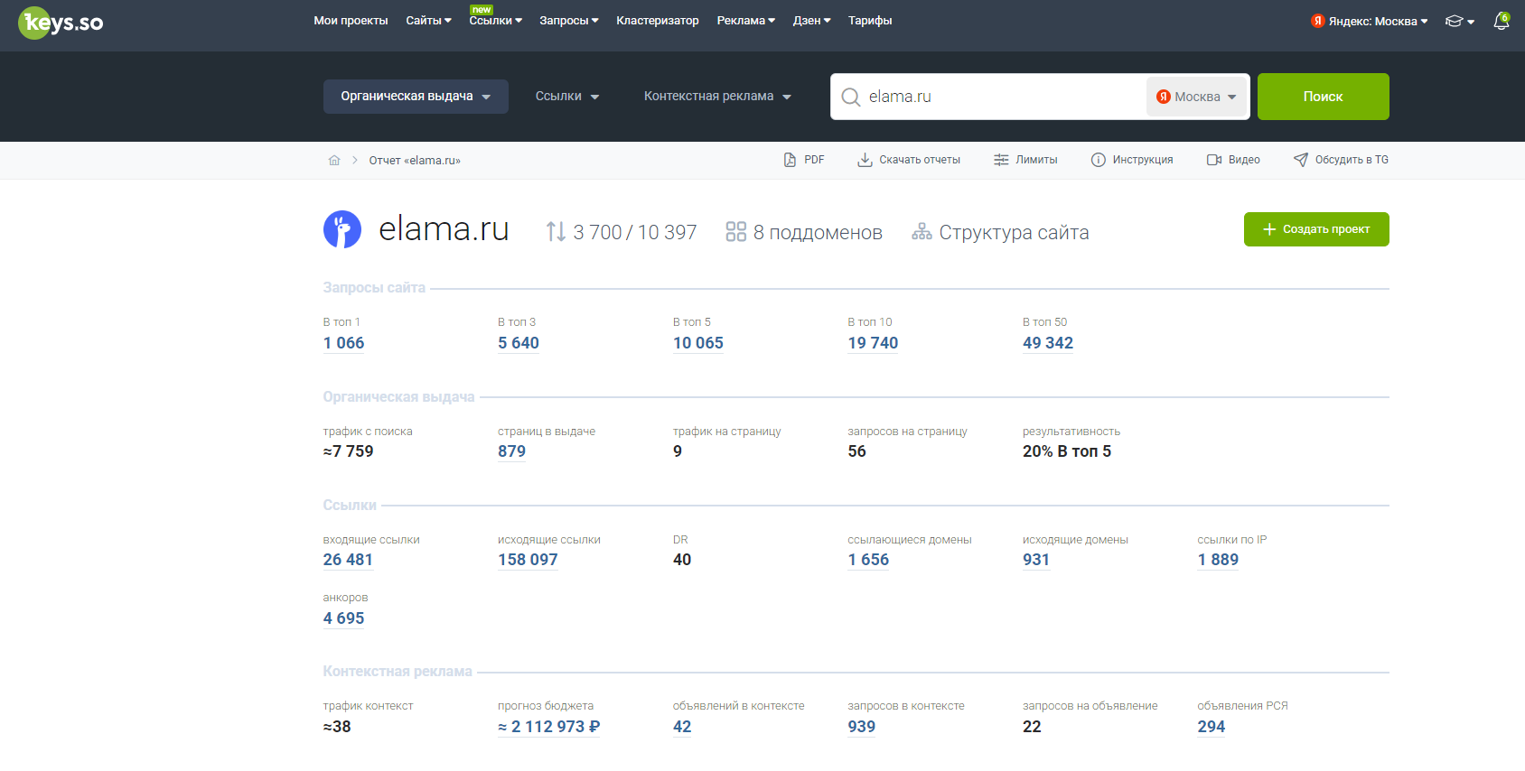Expand the Органическая выдача dropdown
This screenshot has width=1525, height=771.
coord(416,97)
